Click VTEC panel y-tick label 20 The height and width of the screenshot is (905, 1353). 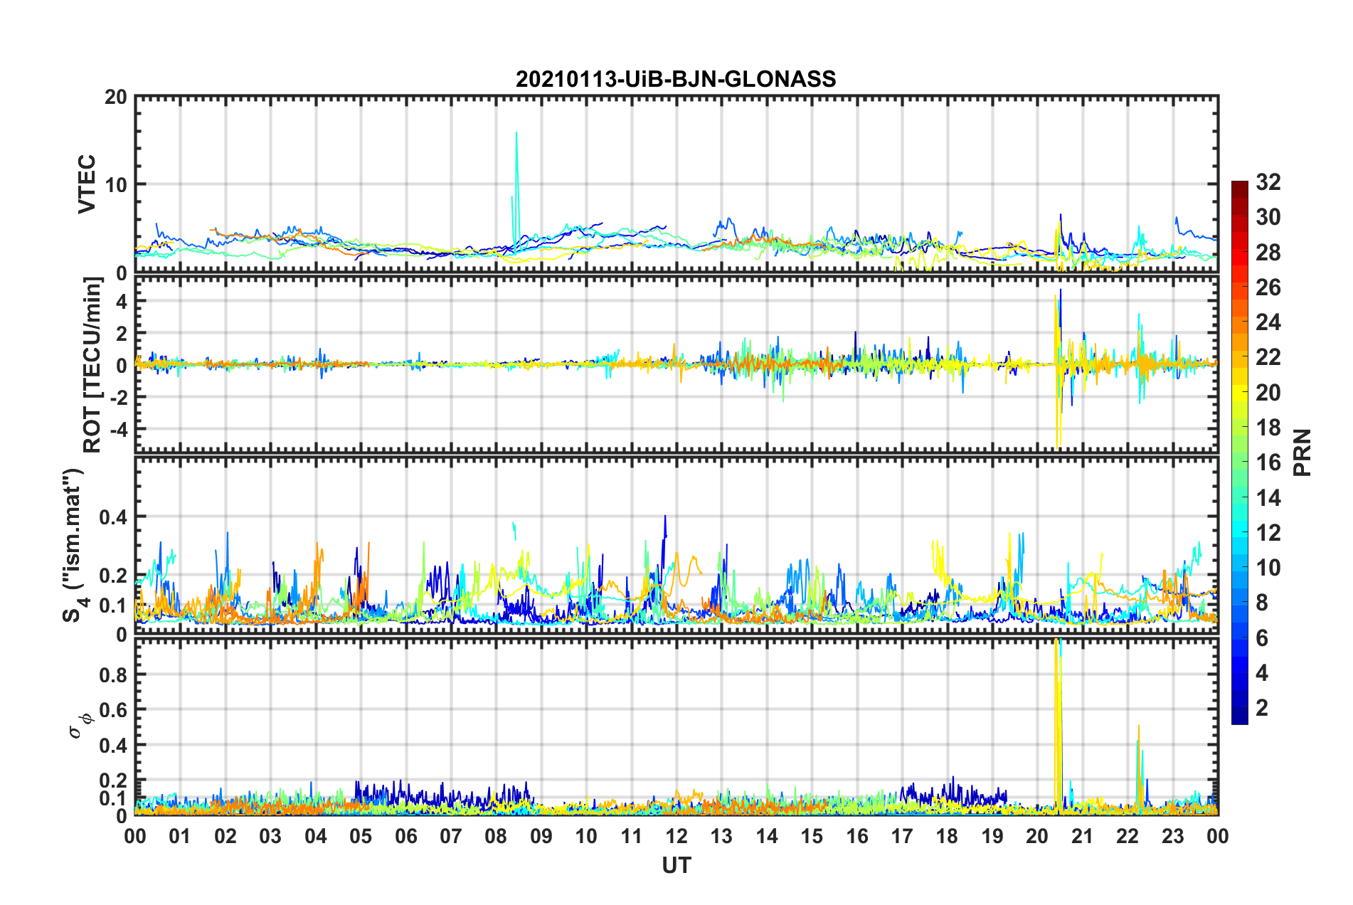[116, 97]
